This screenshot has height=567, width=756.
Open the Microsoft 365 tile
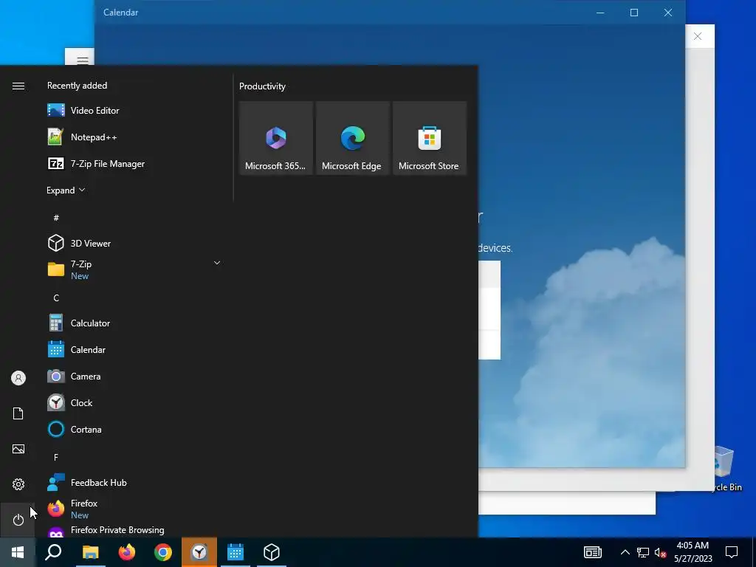(x=276, y=138)
